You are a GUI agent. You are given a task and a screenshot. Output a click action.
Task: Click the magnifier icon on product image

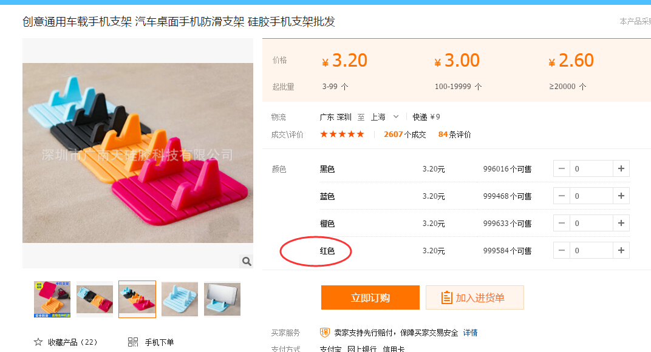(247, 261)
